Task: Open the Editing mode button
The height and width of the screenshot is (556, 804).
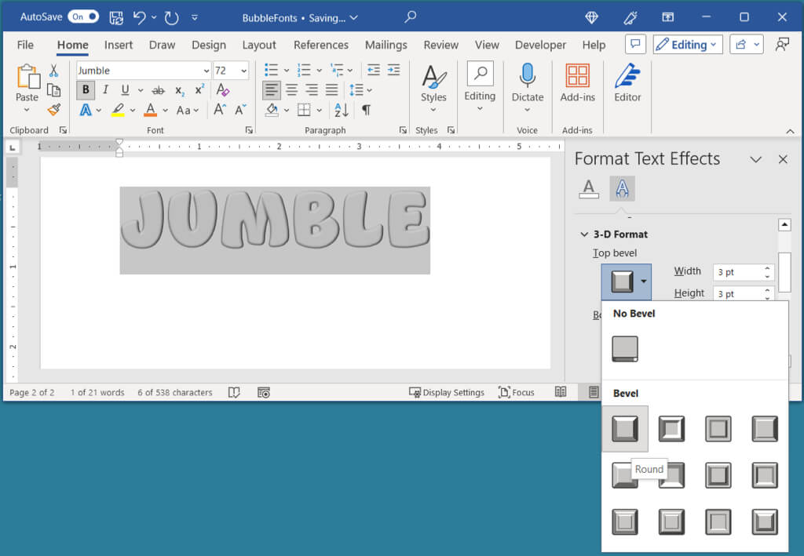Action: tap(687, 45)
